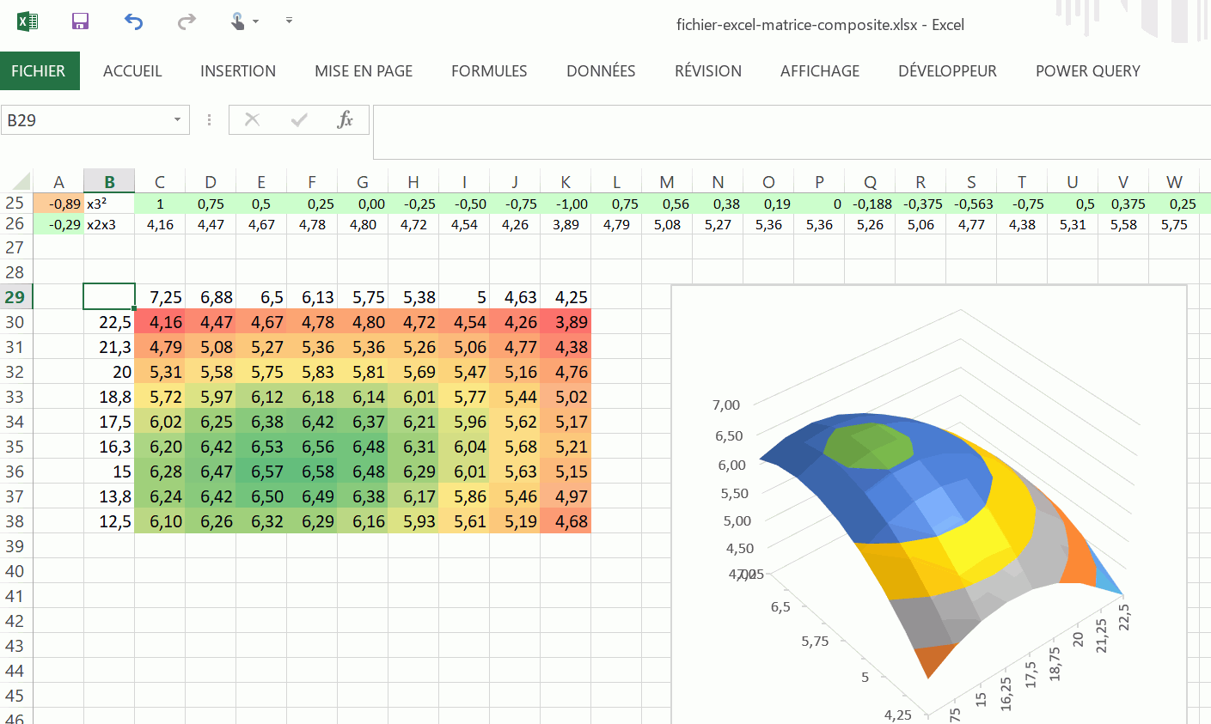This screenshot has height=724, width=1211.
Task: Click the Insert Function fx icon
Action: pyautogui.click(x=345, y=120)
